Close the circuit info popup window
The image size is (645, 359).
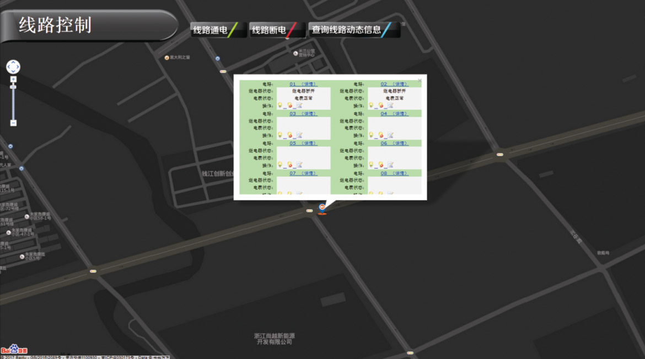(420, 80)
